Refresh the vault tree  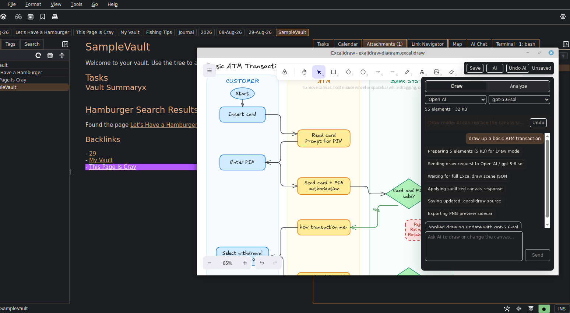point(38,55)
